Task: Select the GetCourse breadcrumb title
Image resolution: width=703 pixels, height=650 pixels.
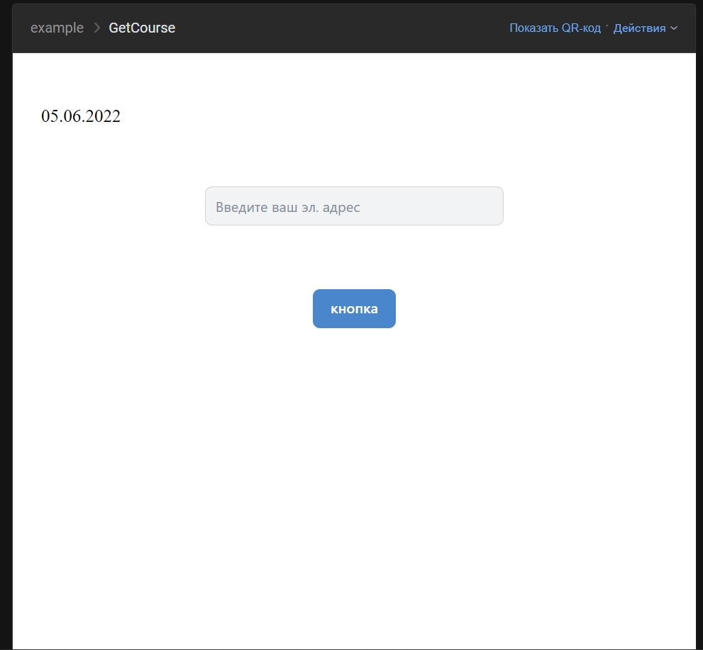Action: pos(142,28)
